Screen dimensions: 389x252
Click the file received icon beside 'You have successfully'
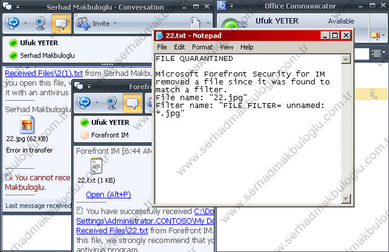coord(80,211)
